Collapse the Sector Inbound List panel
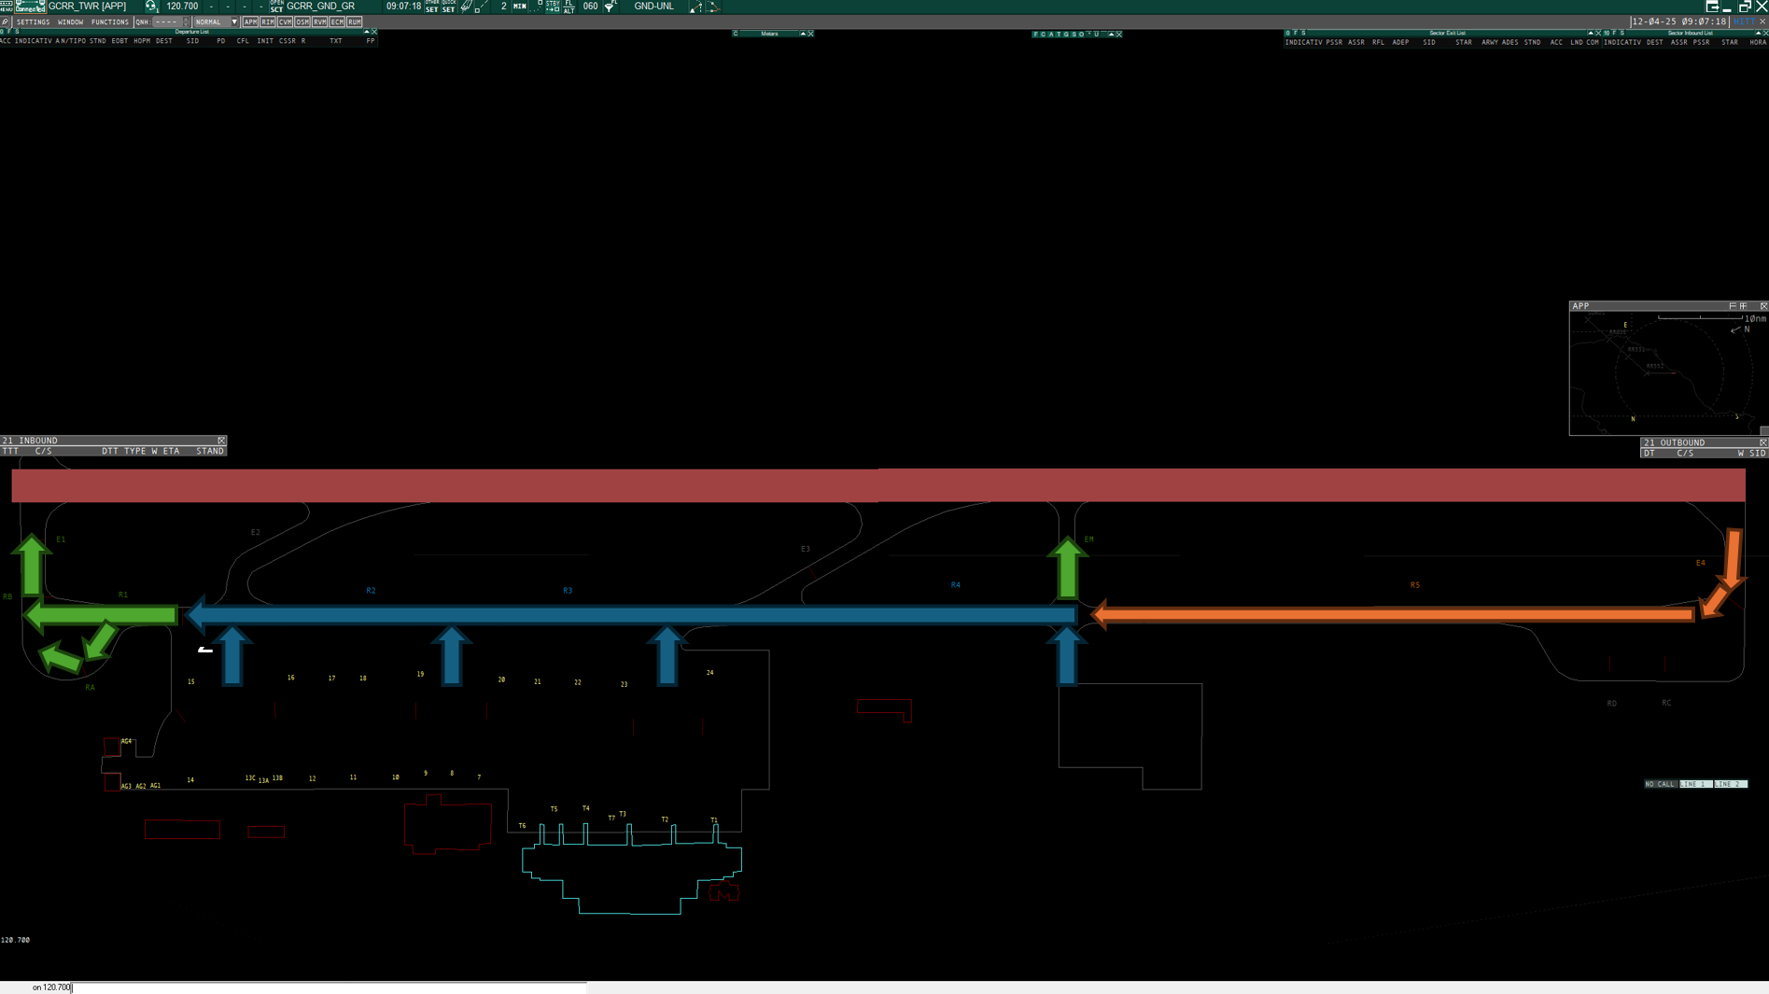1769x994 pixels. pyautogui.click(x=1758, y=33)
